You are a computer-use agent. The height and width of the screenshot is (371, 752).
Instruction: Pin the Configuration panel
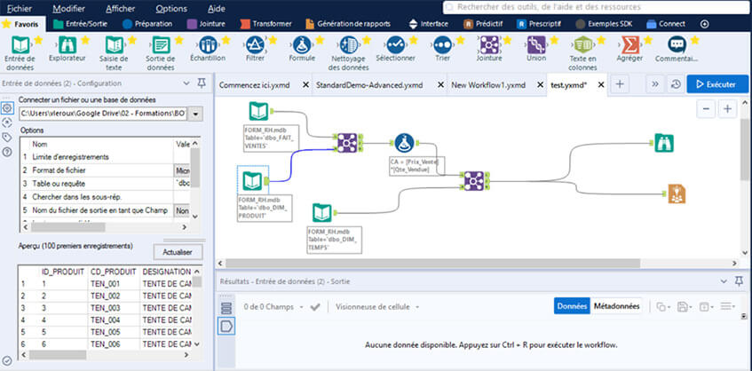coord(189,83)
